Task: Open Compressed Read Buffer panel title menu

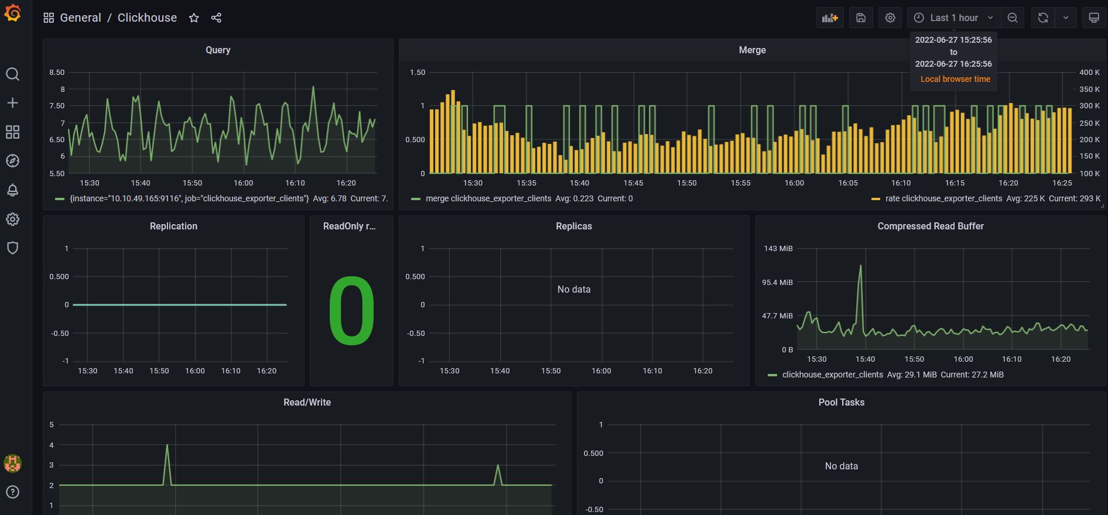Action: [x=931, y=226]
